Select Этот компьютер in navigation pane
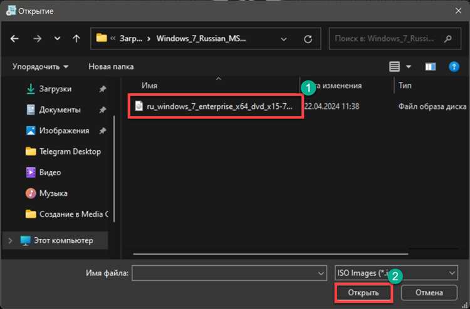Viewport: 470px width, 309px height. (x=63, y=240)
